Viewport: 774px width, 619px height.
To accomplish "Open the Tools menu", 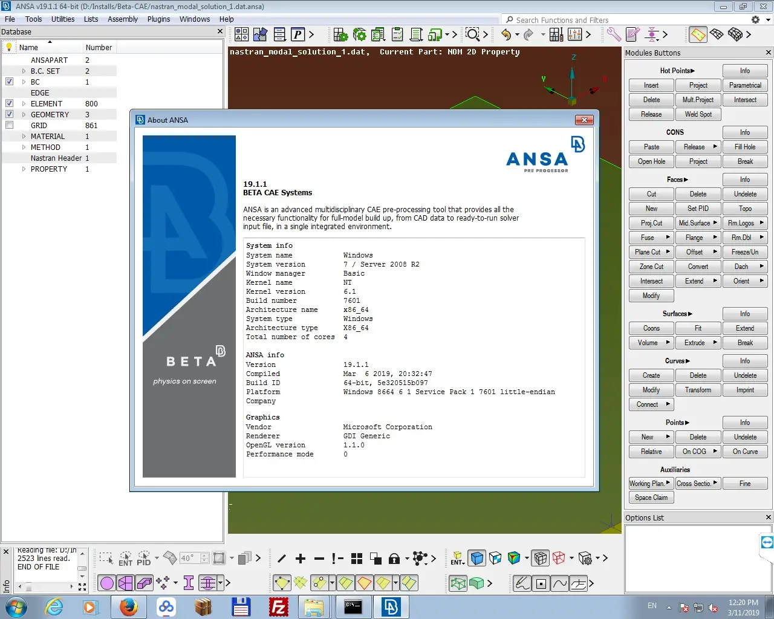I will [x=34, y=19].
